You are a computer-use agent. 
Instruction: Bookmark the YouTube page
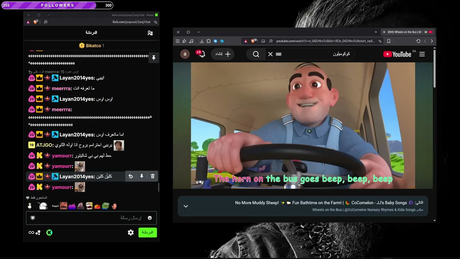pyautogui.click(x=388, y=41)
